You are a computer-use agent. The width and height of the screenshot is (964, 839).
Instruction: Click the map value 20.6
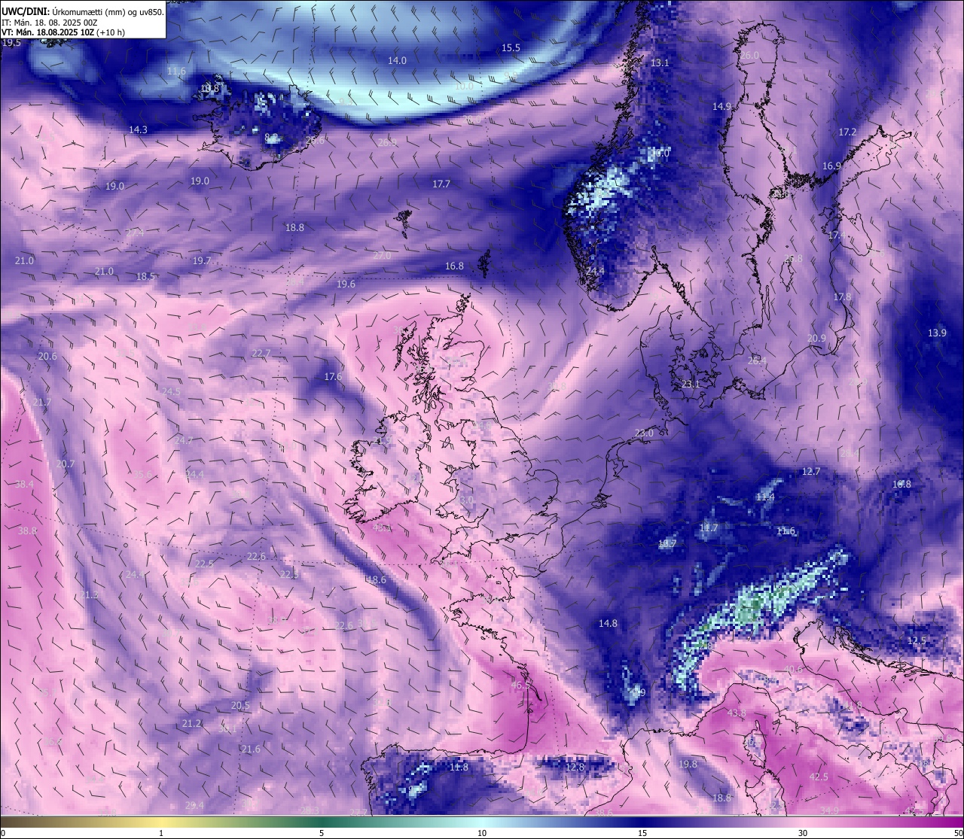point(47,356)
